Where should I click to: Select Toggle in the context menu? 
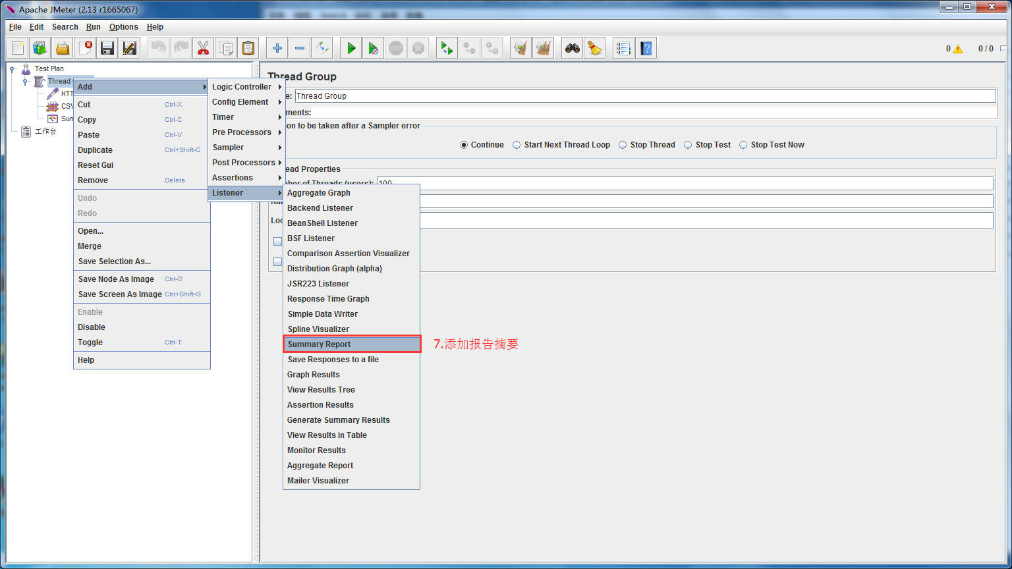(x=142, y=342)
